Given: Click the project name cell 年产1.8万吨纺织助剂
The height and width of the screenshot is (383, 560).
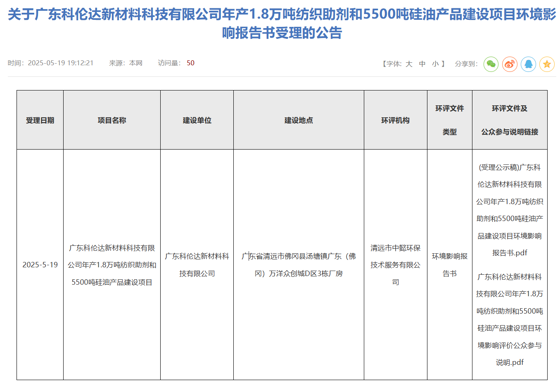Looking at the screenshot, I should point(112,265).
